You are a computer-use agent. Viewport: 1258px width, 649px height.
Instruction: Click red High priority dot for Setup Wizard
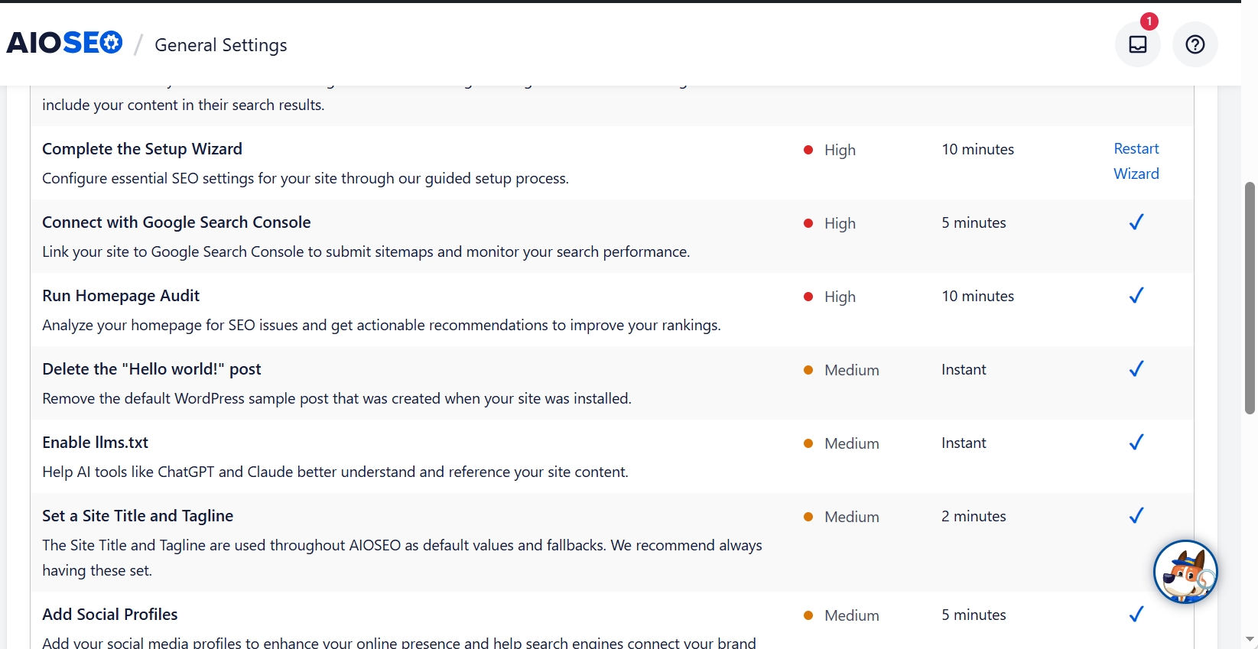point(808,150)
